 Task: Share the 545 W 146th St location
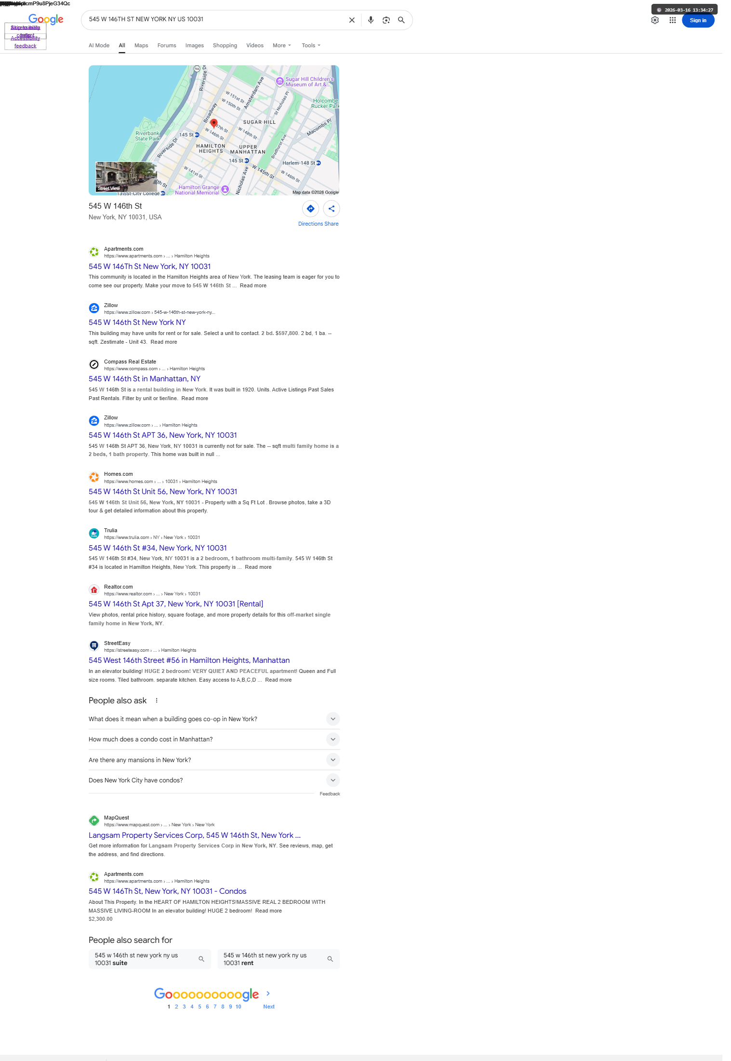point(332,209)
